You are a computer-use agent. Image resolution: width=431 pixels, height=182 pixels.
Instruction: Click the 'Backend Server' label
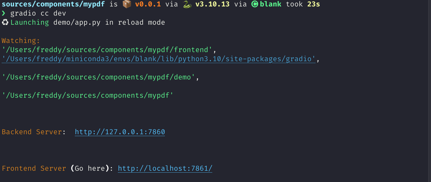pyautogui.click(x=32, y=132)
